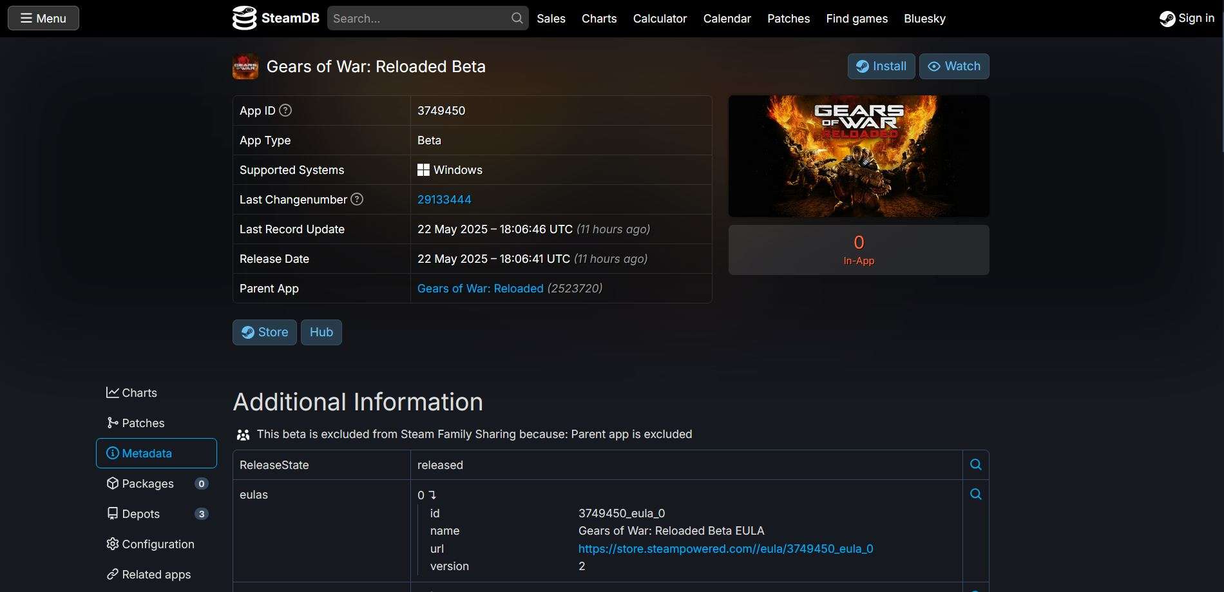Click the 'released' ReleaseState value
This screenshot has height=592, width=1224.
(440, 465)
